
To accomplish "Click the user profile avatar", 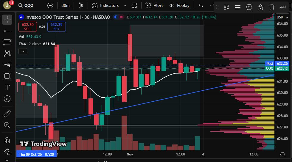I will (x=7, y=5).
